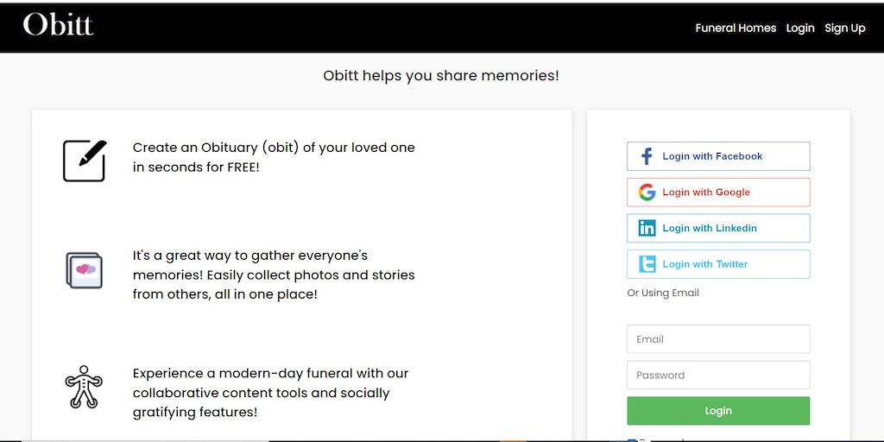Focus the Password input field

coord(718,375)
